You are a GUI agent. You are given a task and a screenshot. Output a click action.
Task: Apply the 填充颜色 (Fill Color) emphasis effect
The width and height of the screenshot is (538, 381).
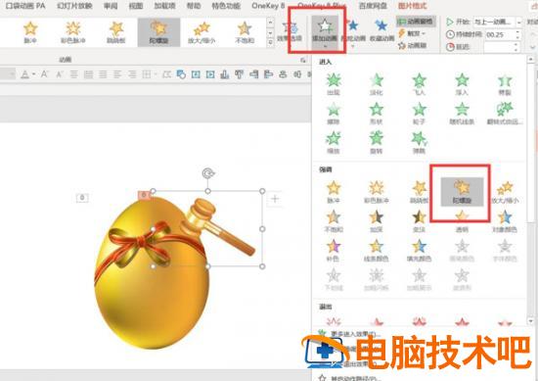coord(420,251)
